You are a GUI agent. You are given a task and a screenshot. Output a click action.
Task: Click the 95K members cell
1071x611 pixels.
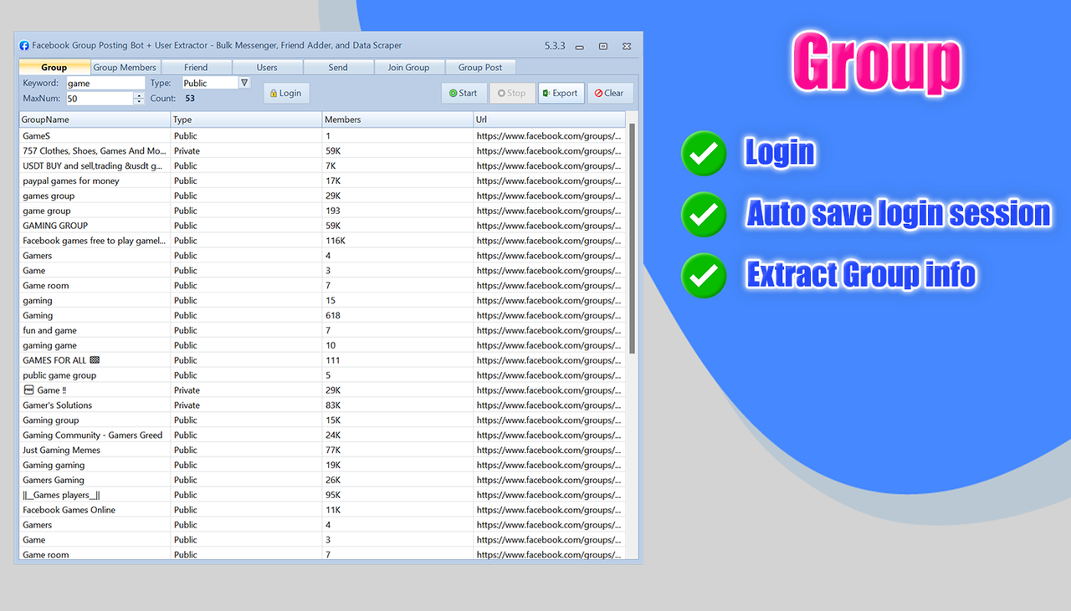(397, 495)
